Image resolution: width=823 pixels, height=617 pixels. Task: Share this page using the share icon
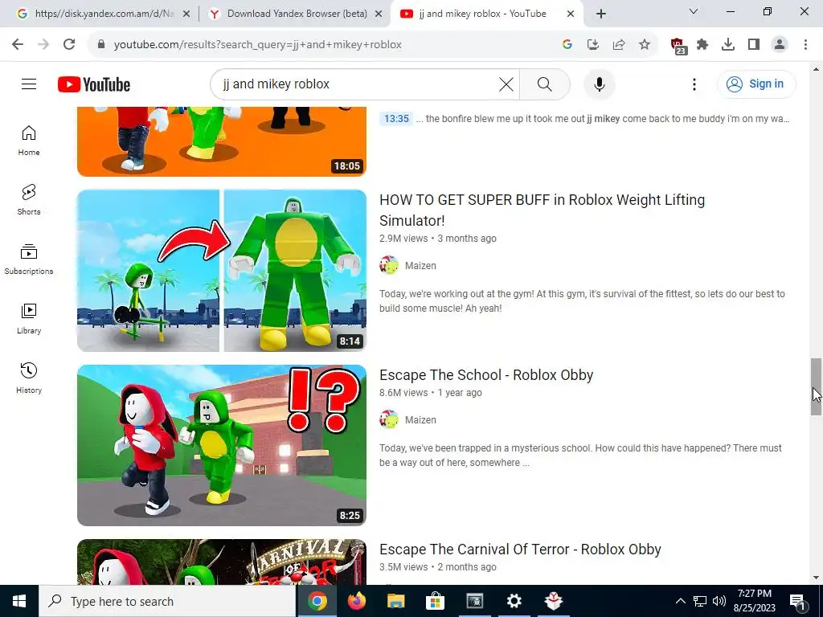point(619,45)
